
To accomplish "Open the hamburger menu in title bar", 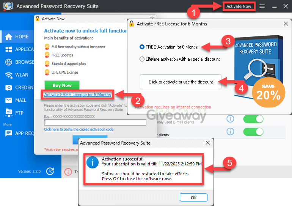I will pyautogui.click(x=262, y=6).
